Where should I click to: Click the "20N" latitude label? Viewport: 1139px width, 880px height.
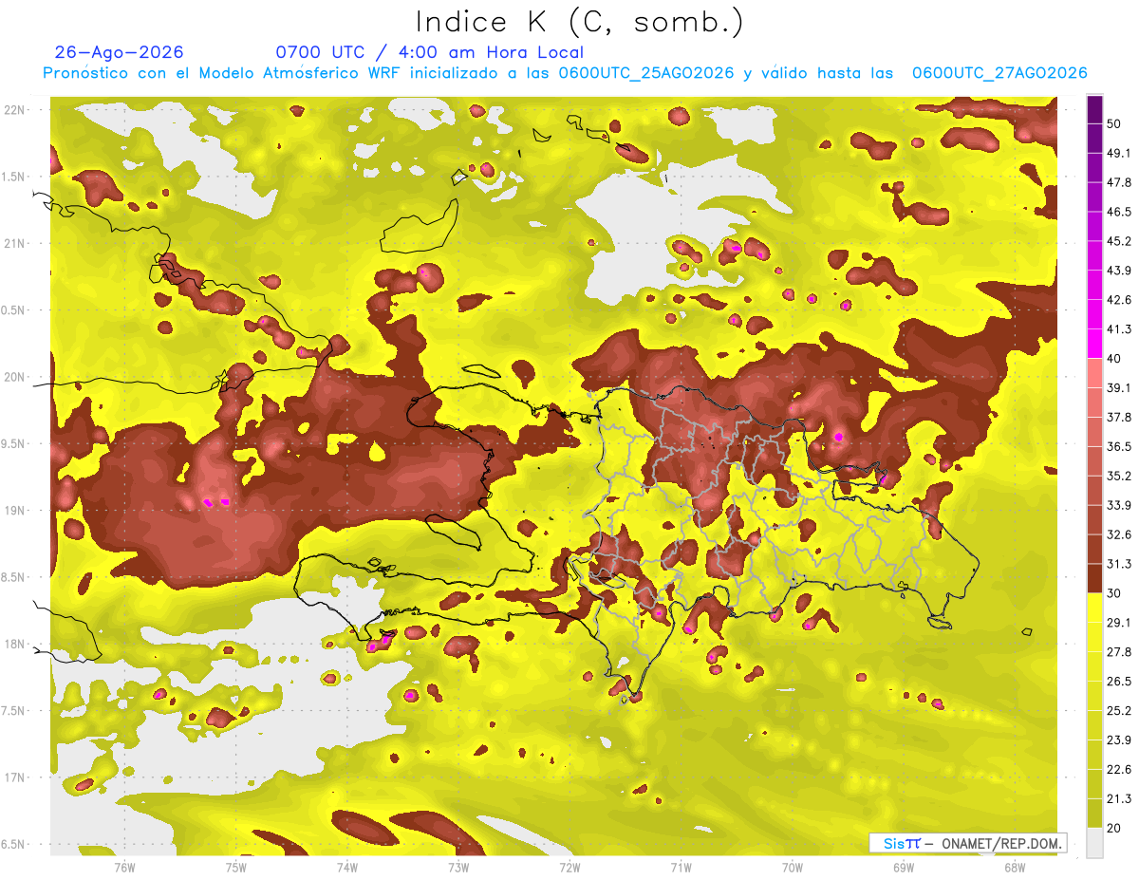(16, 378)
